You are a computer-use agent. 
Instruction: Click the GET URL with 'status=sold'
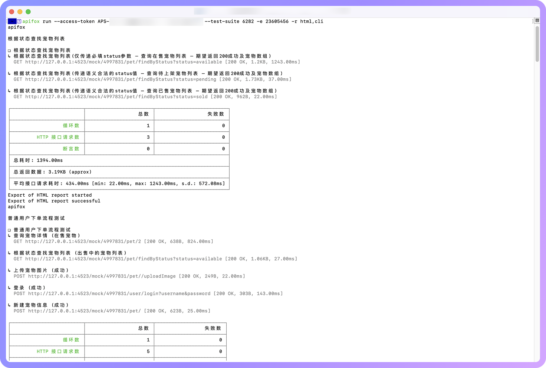[145, 97]
